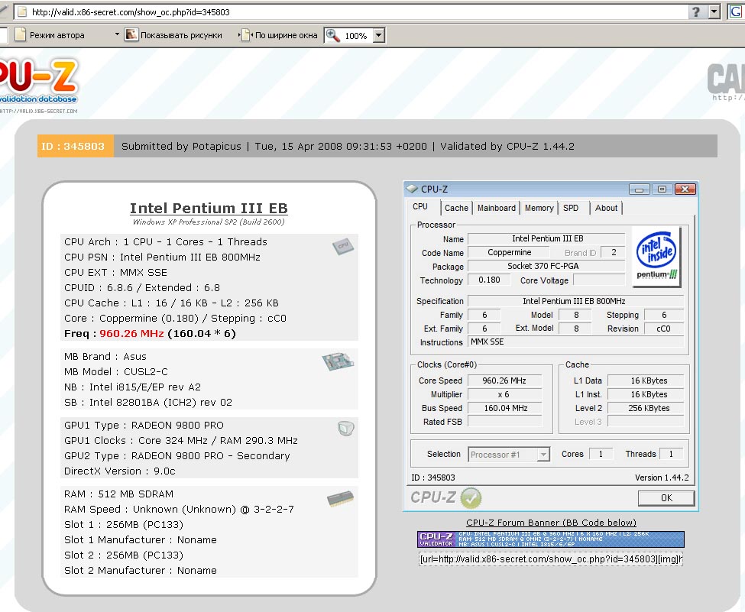Image resolution: width=745 pixels, height=612 pixels.
Task: Maximize the CPU-Z window
Action: [662, 189]
